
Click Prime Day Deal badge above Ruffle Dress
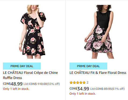[22, 66]
